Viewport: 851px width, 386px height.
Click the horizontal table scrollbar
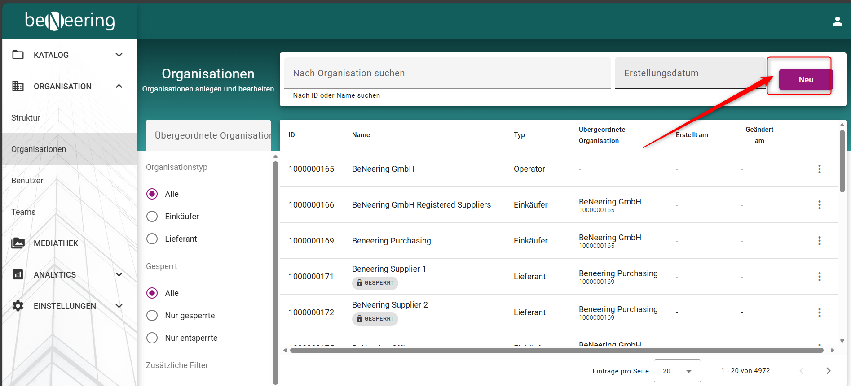[556, 350]
